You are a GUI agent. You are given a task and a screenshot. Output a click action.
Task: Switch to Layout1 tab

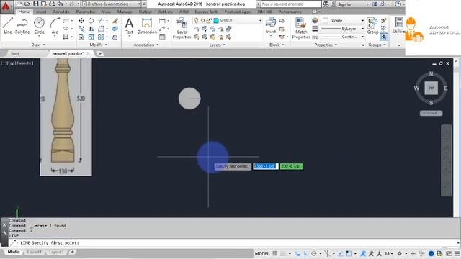(x=34, y=252)
